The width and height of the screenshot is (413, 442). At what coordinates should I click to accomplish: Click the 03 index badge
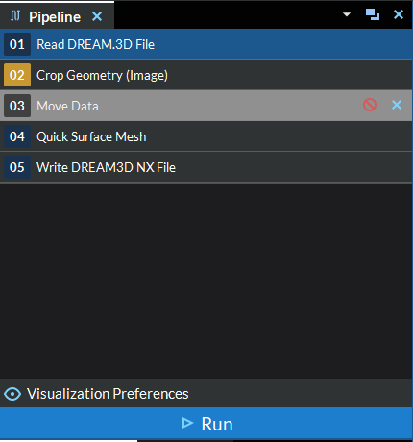[17, 106]
